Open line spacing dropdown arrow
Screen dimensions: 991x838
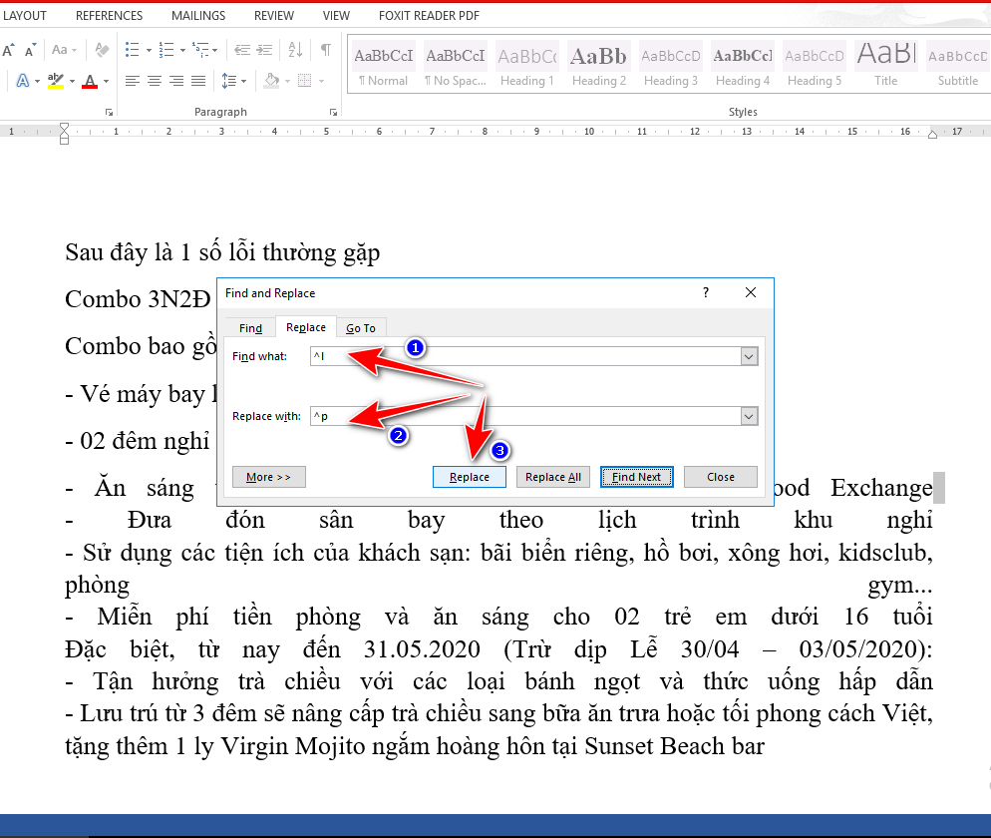[244, 82]
